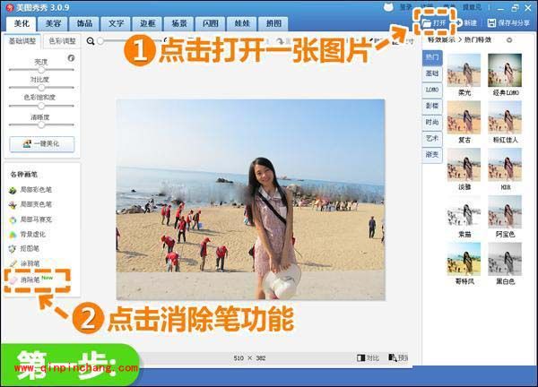Click the 预览 preview icon at the bottom
The image size is (538, 387).
393,357
